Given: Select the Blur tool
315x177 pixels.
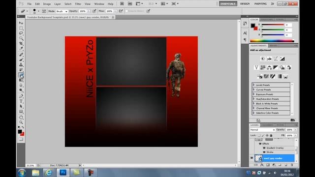Looking at the screenshot, I should pos(21,85).
